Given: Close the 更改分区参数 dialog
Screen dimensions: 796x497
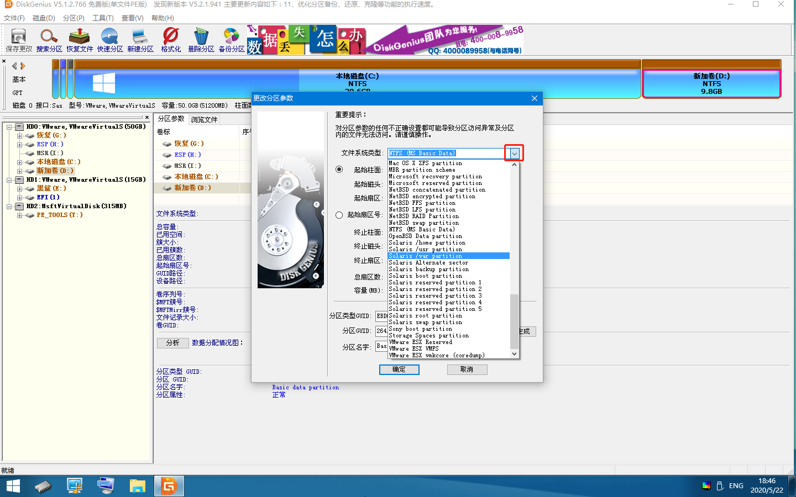Looking at the screenshot, I should pyautogui.click(x=534, y=98).
